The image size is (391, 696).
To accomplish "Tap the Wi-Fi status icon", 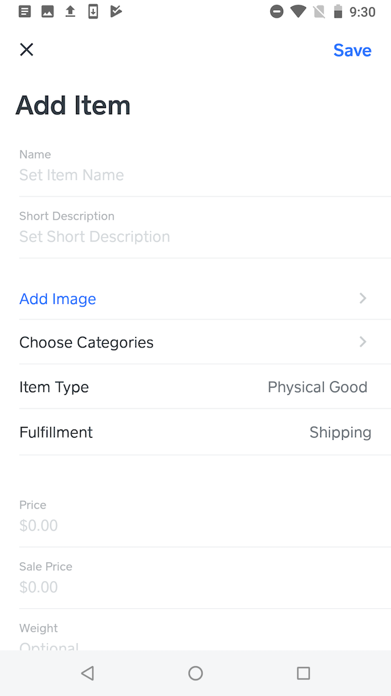I will click(299, 12).
